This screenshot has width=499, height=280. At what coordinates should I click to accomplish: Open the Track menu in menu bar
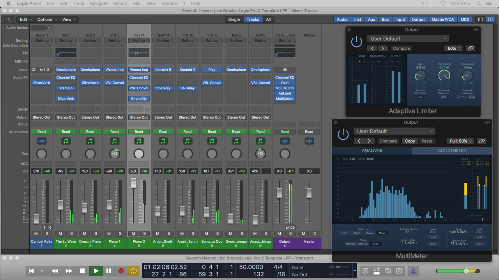(78, 3)
